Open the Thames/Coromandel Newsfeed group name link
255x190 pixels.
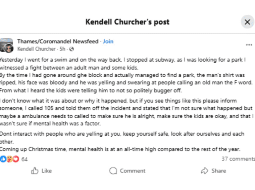pos(58,42)
